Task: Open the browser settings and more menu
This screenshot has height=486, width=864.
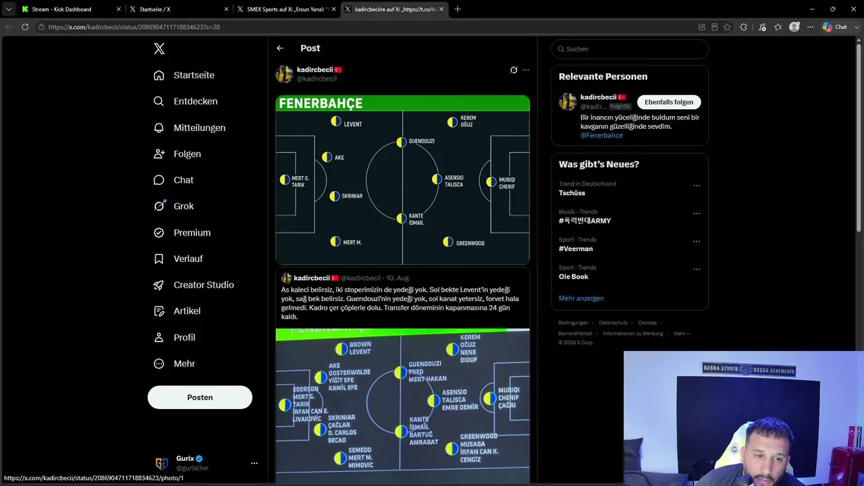Action: pyautogui.click(x=810, y=27)
